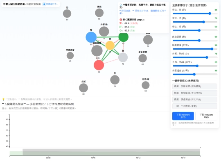Apply the 脾虛濕盛 simulation scenario
The height and width of the screenshot is (166, 221).
coord(195,100)
